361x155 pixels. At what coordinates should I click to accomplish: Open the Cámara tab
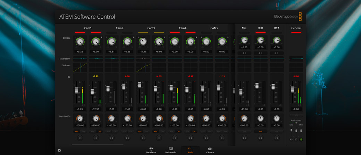[210, 150]
